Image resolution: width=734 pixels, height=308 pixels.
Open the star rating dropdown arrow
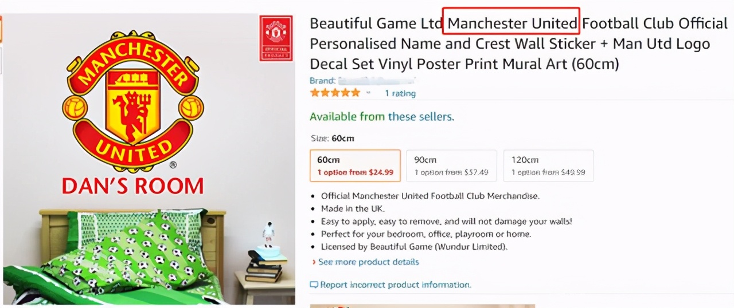point(368,93)
